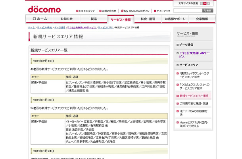Open ご利用可能な施設・店舗 sidebar link

pyautogui.click(x=194, y=103)
